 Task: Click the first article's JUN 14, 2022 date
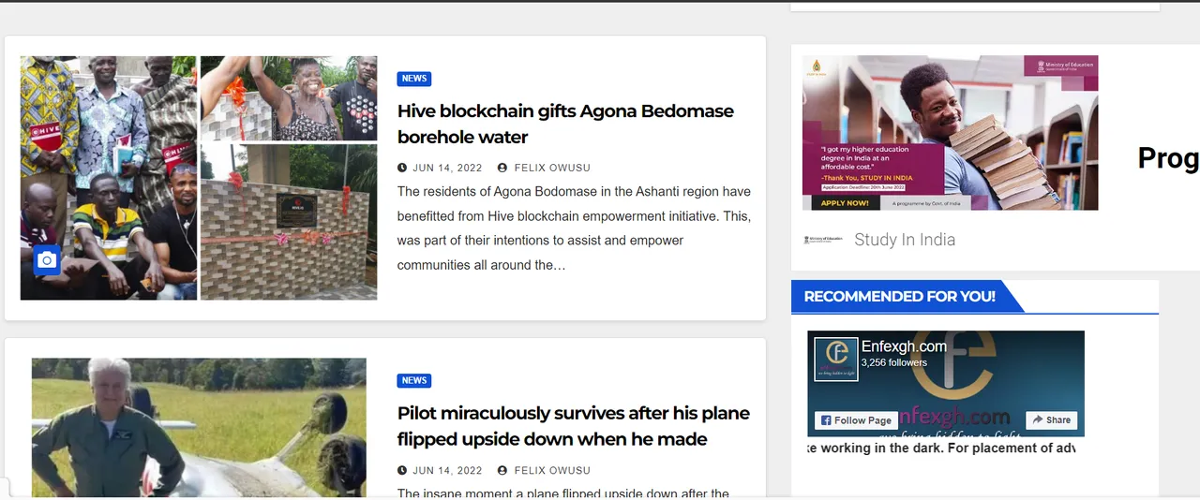tap(447, 168)
